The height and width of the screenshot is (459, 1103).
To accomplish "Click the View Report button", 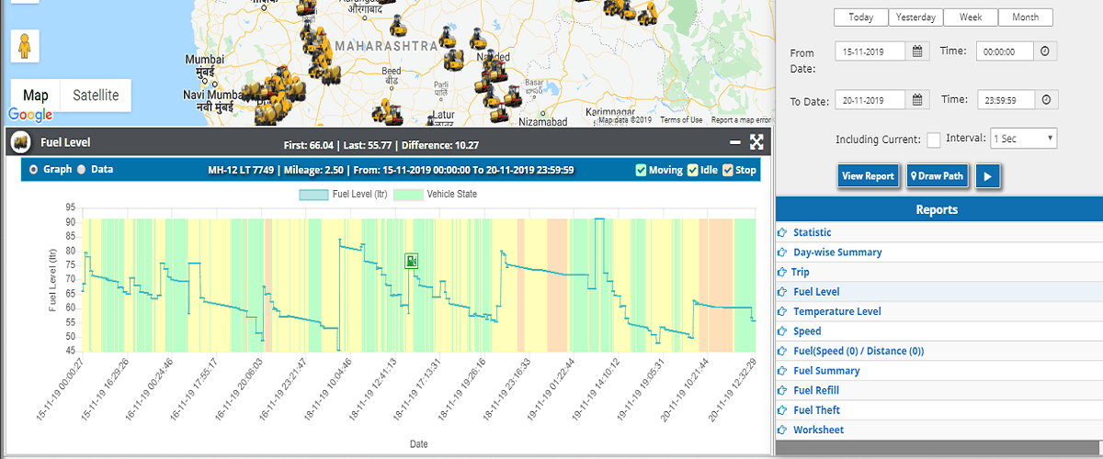I will [x=868, y=176].
